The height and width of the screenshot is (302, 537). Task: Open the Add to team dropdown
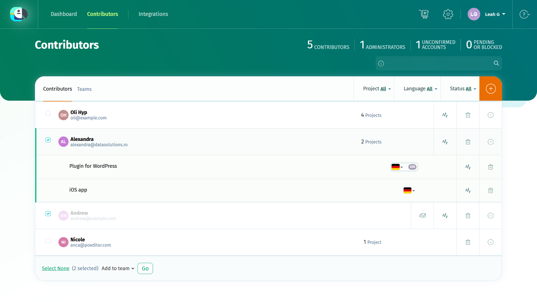pos(118,268)
